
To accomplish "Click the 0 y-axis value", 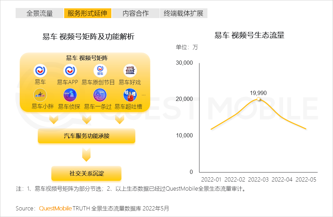I will pyautogui.click(x=191, y=172).
